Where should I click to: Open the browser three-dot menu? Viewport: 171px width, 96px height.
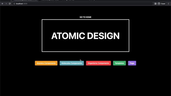pos(169,4)
